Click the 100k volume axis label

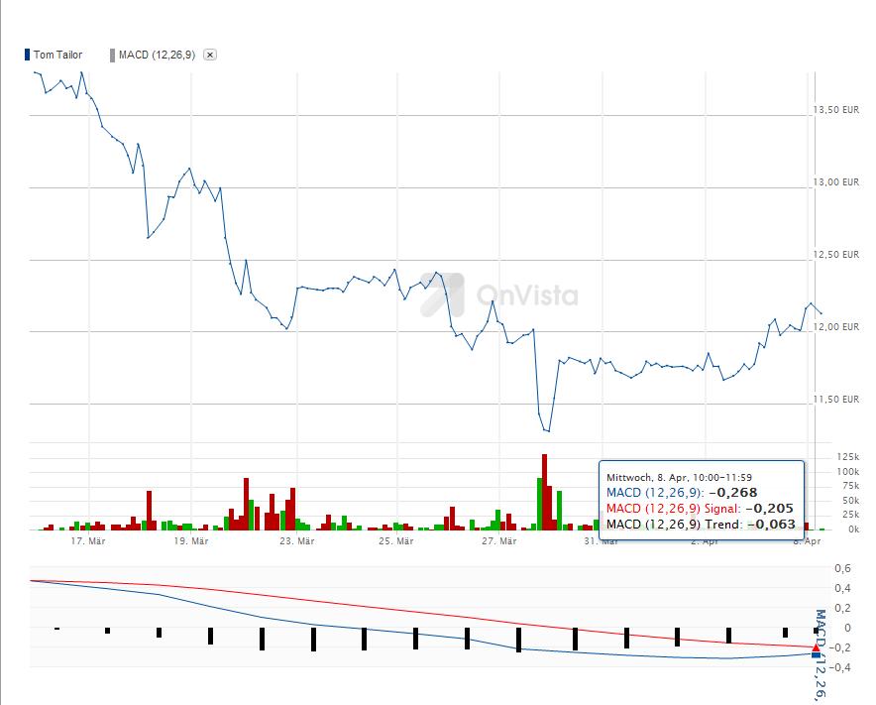point(847,472)
